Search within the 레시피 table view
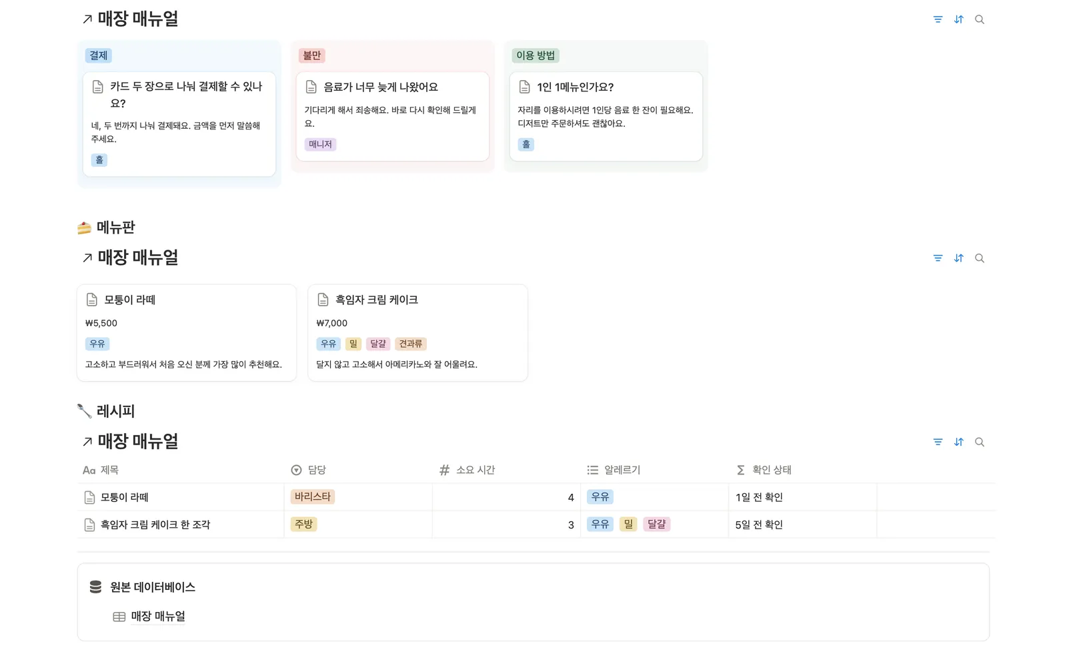This screenshot has width=1067, height=648. pyautogui.click(x=979, y=442)
